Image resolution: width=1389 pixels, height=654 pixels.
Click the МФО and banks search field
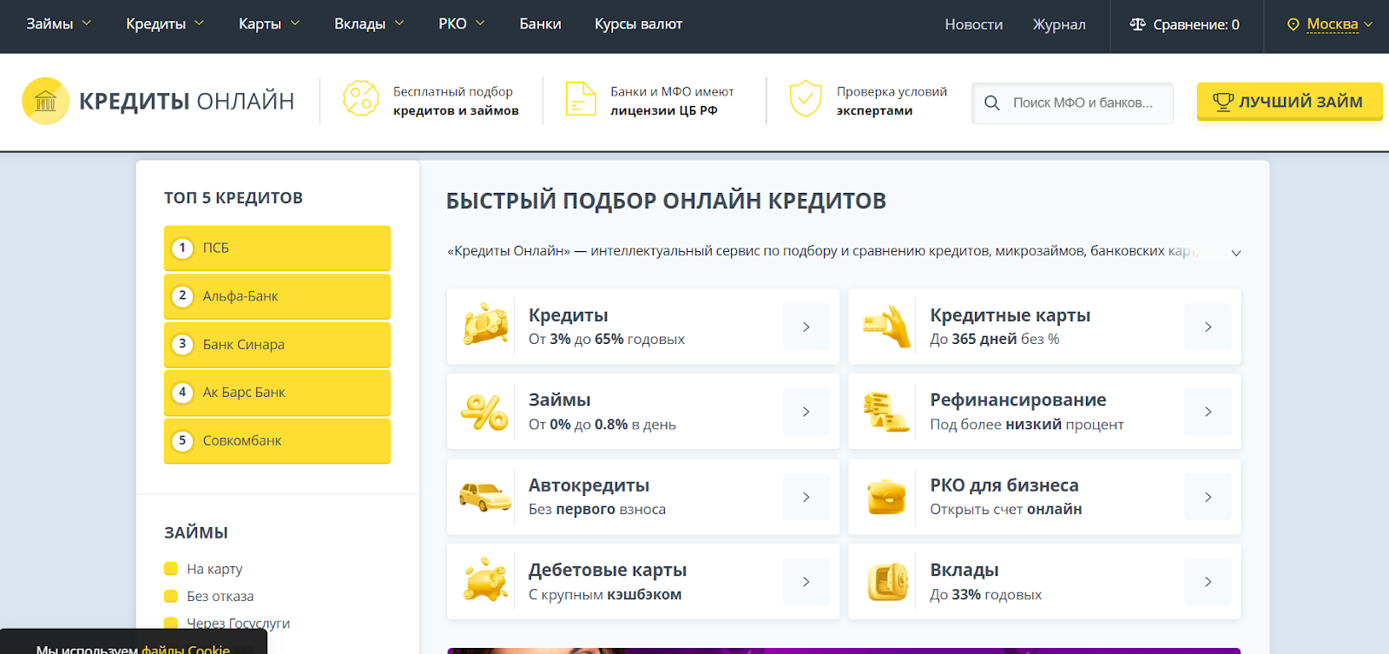(x=1083, y=103)
